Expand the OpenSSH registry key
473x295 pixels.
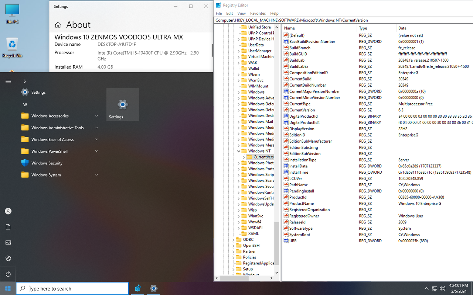[234, 246]
